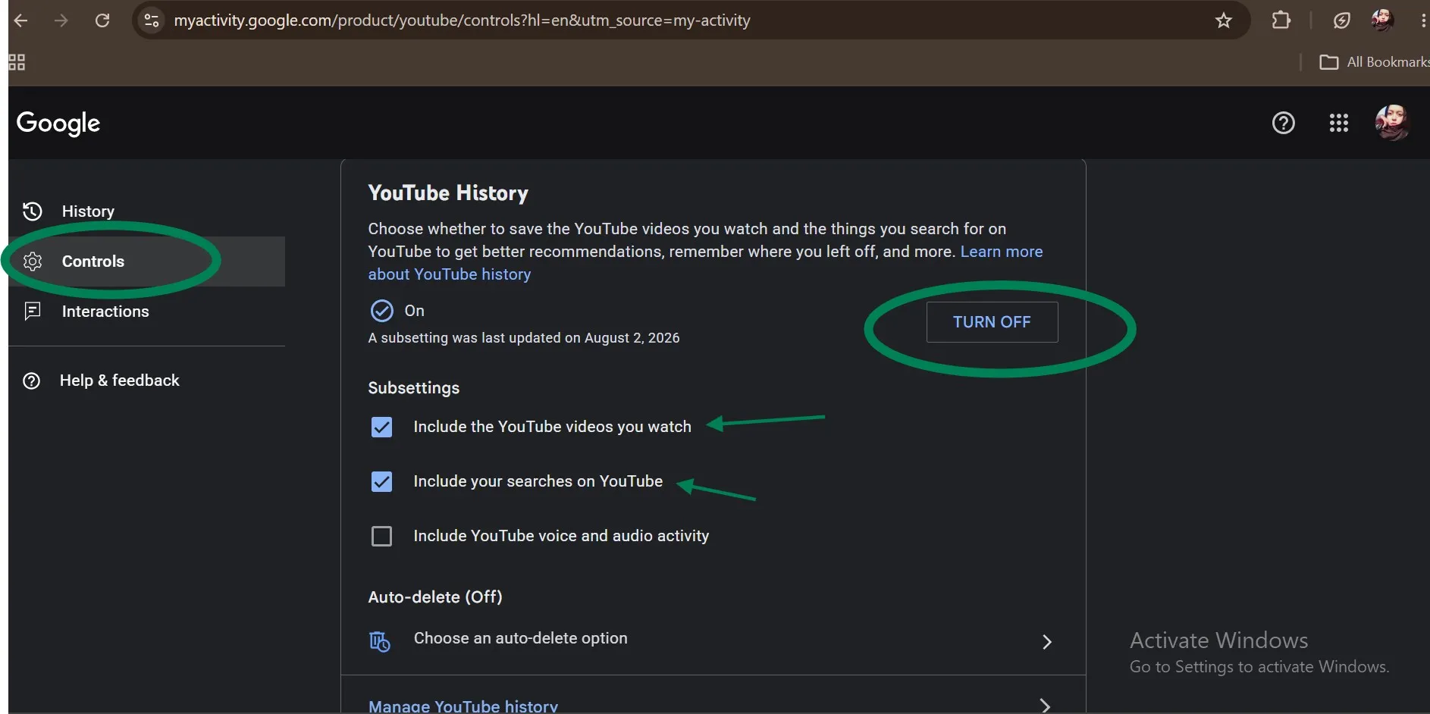Click the Auto-delete (Off) heading
The width and height of the screenshot is (1430, 714).
point(435,597)
